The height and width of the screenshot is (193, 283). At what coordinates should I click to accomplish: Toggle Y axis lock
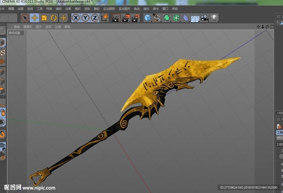coord(85,18)
